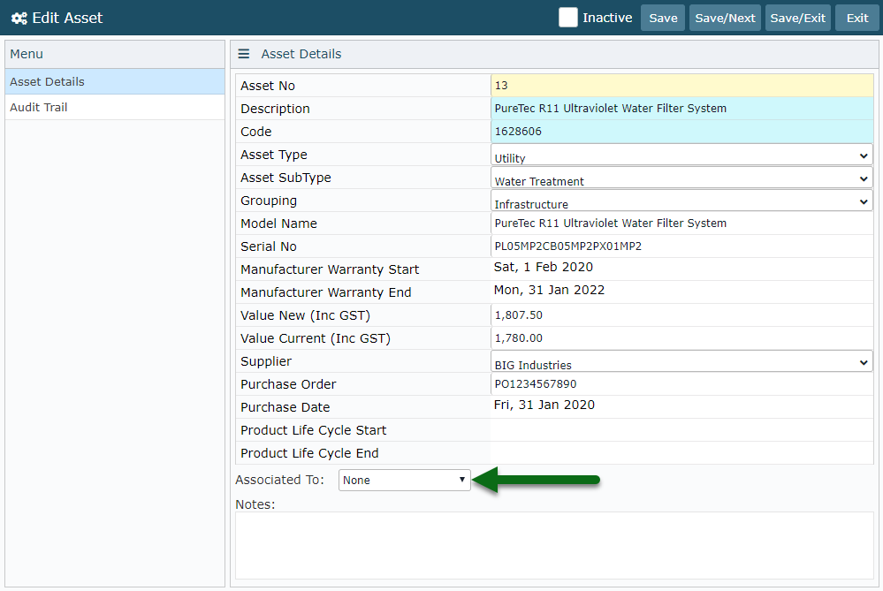This screenshot has width=883, height=591.
Task: Tick the Inactive checkbox
Action: 567,18
